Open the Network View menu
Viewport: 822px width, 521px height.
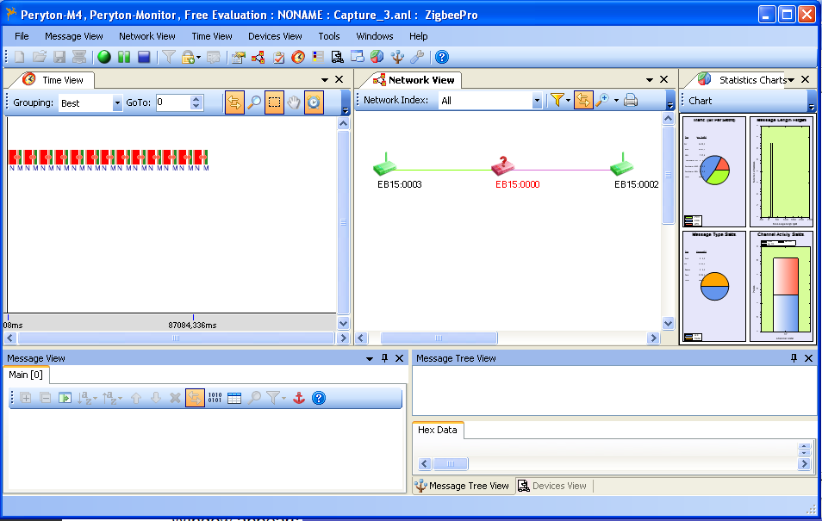click(x=146, y=36)
